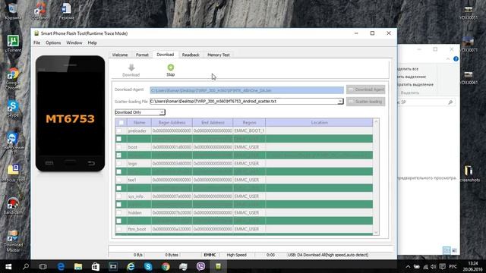Open uTorrent desktop shortcut
The width and height of the screenshot is (486, 273).
tap(13, 41)
